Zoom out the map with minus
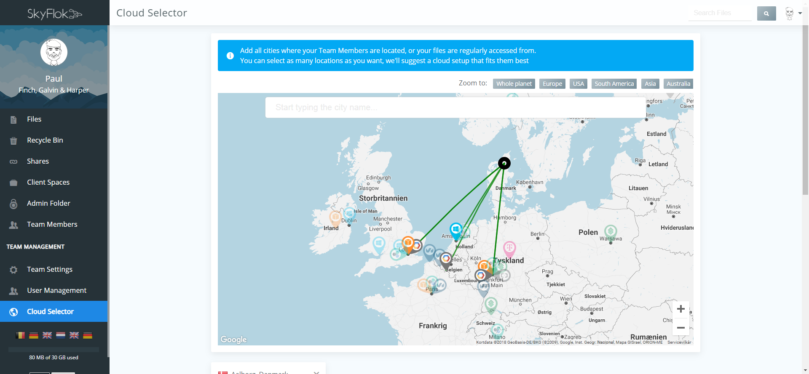This screenshot has width=809, height=374. click(x=680, y=327)
